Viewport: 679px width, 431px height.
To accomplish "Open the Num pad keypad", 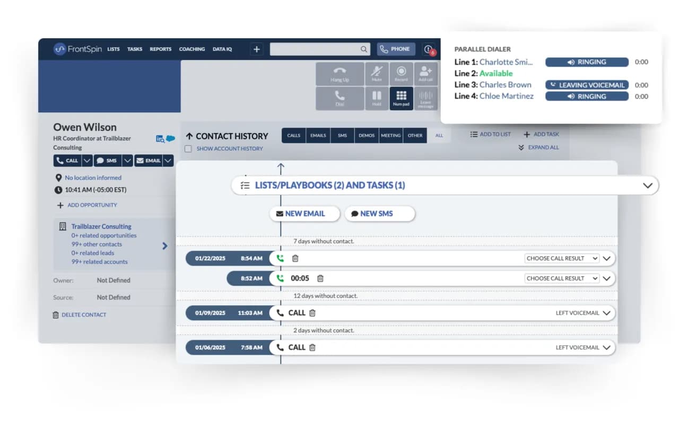I will point(401,98).
